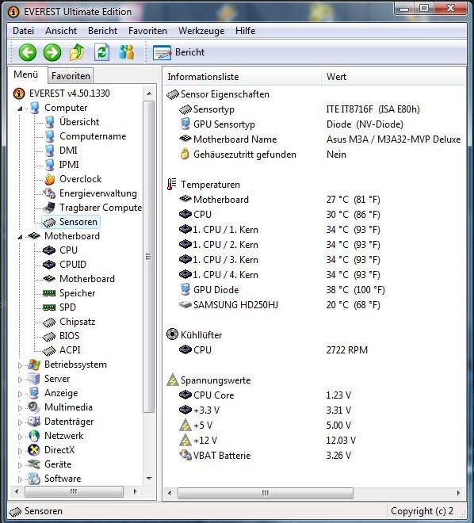The height and width of the screenshot is (523, 474).
Task: Open the Bericht menu
Action: point(102,31)
